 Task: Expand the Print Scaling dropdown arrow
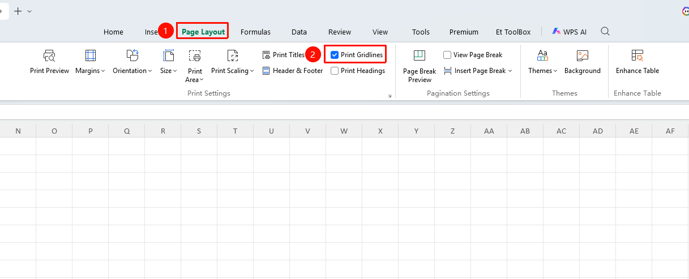(252, 71)
